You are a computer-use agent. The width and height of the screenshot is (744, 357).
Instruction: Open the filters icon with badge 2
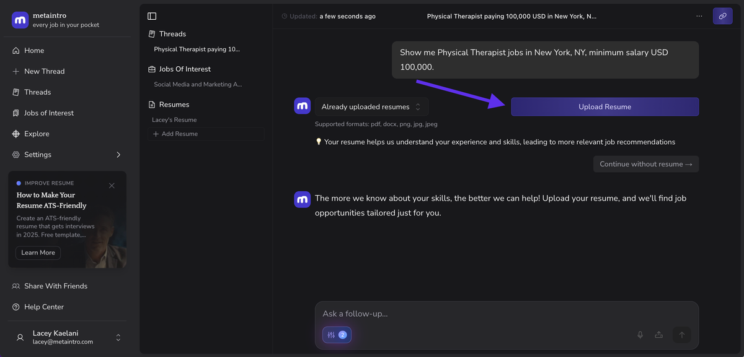[x=337, y=335]
